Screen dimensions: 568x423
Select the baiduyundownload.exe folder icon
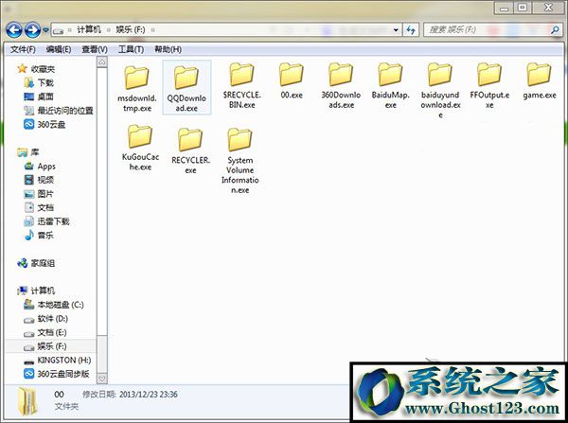coord(440,75)
